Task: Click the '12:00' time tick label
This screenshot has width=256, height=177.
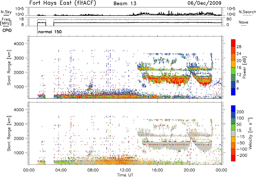Action: pyautogui.click(x=125, y=170)
